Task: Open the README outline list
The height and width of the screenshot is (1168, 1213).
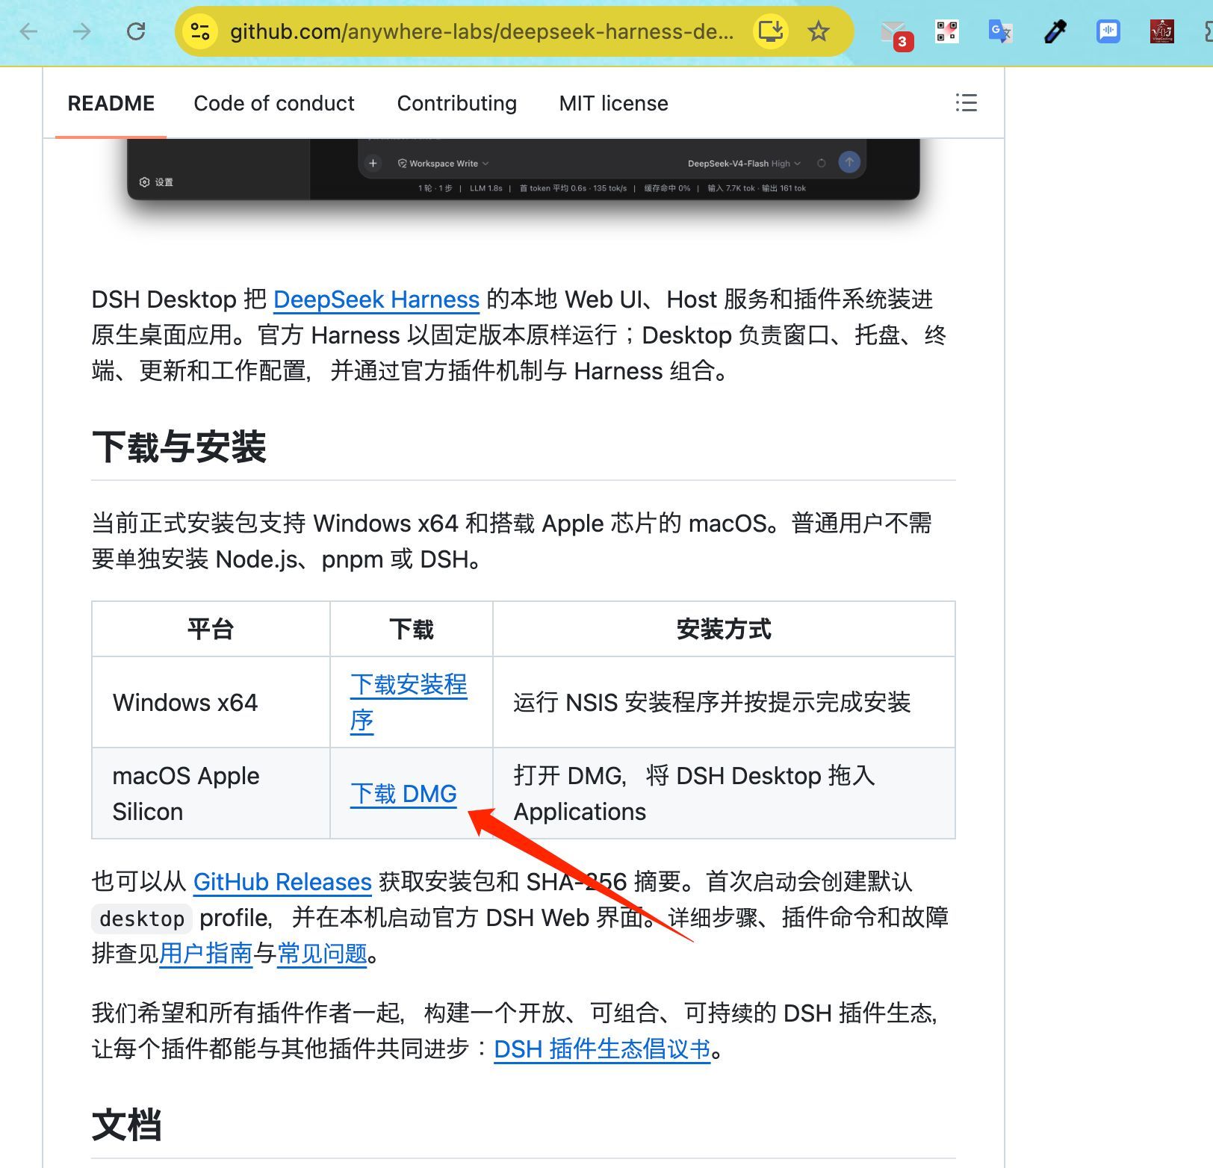Action: click(967, 103)
